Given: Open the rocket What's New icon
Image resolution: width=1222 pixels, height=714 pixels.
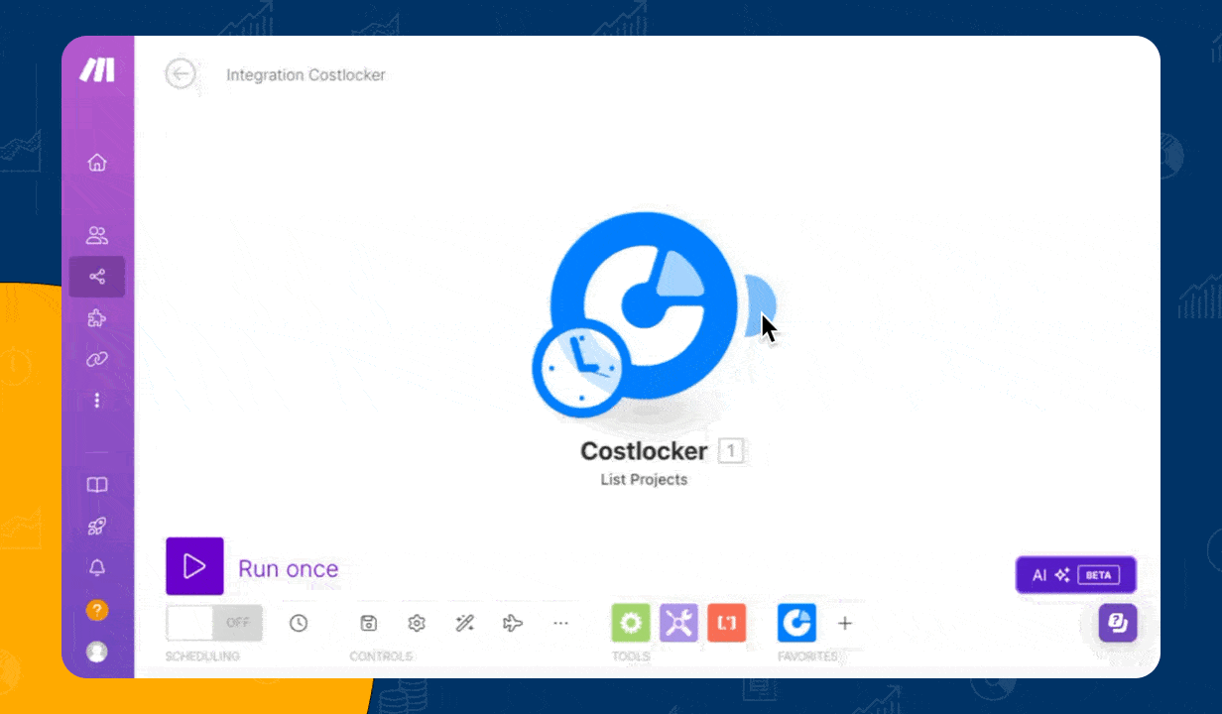Looking at the screenshot, I should pyautogui.click(x=97, y=527).
